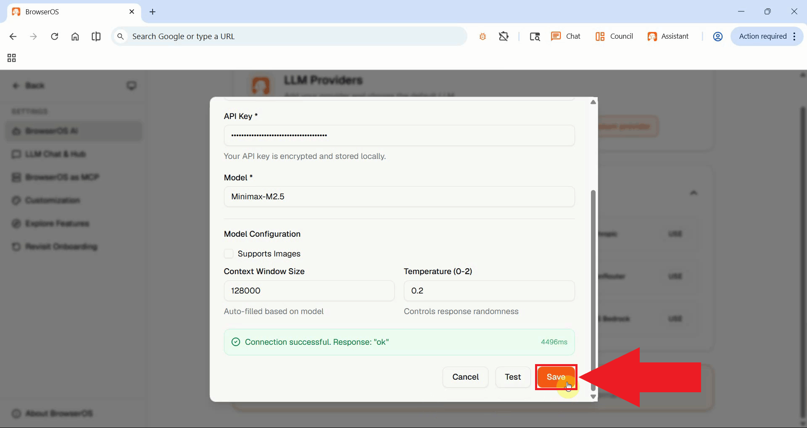807x428 pixels.
Task: Cancel the provider configuration dialog
Action: (465, 377)
